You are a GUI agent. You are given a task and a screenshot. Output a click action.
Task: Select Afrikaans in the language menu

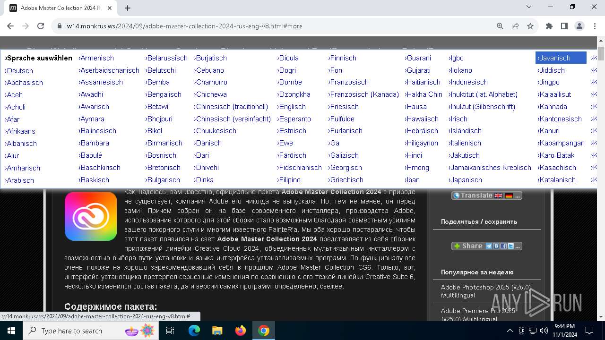[x=20, y=131]
